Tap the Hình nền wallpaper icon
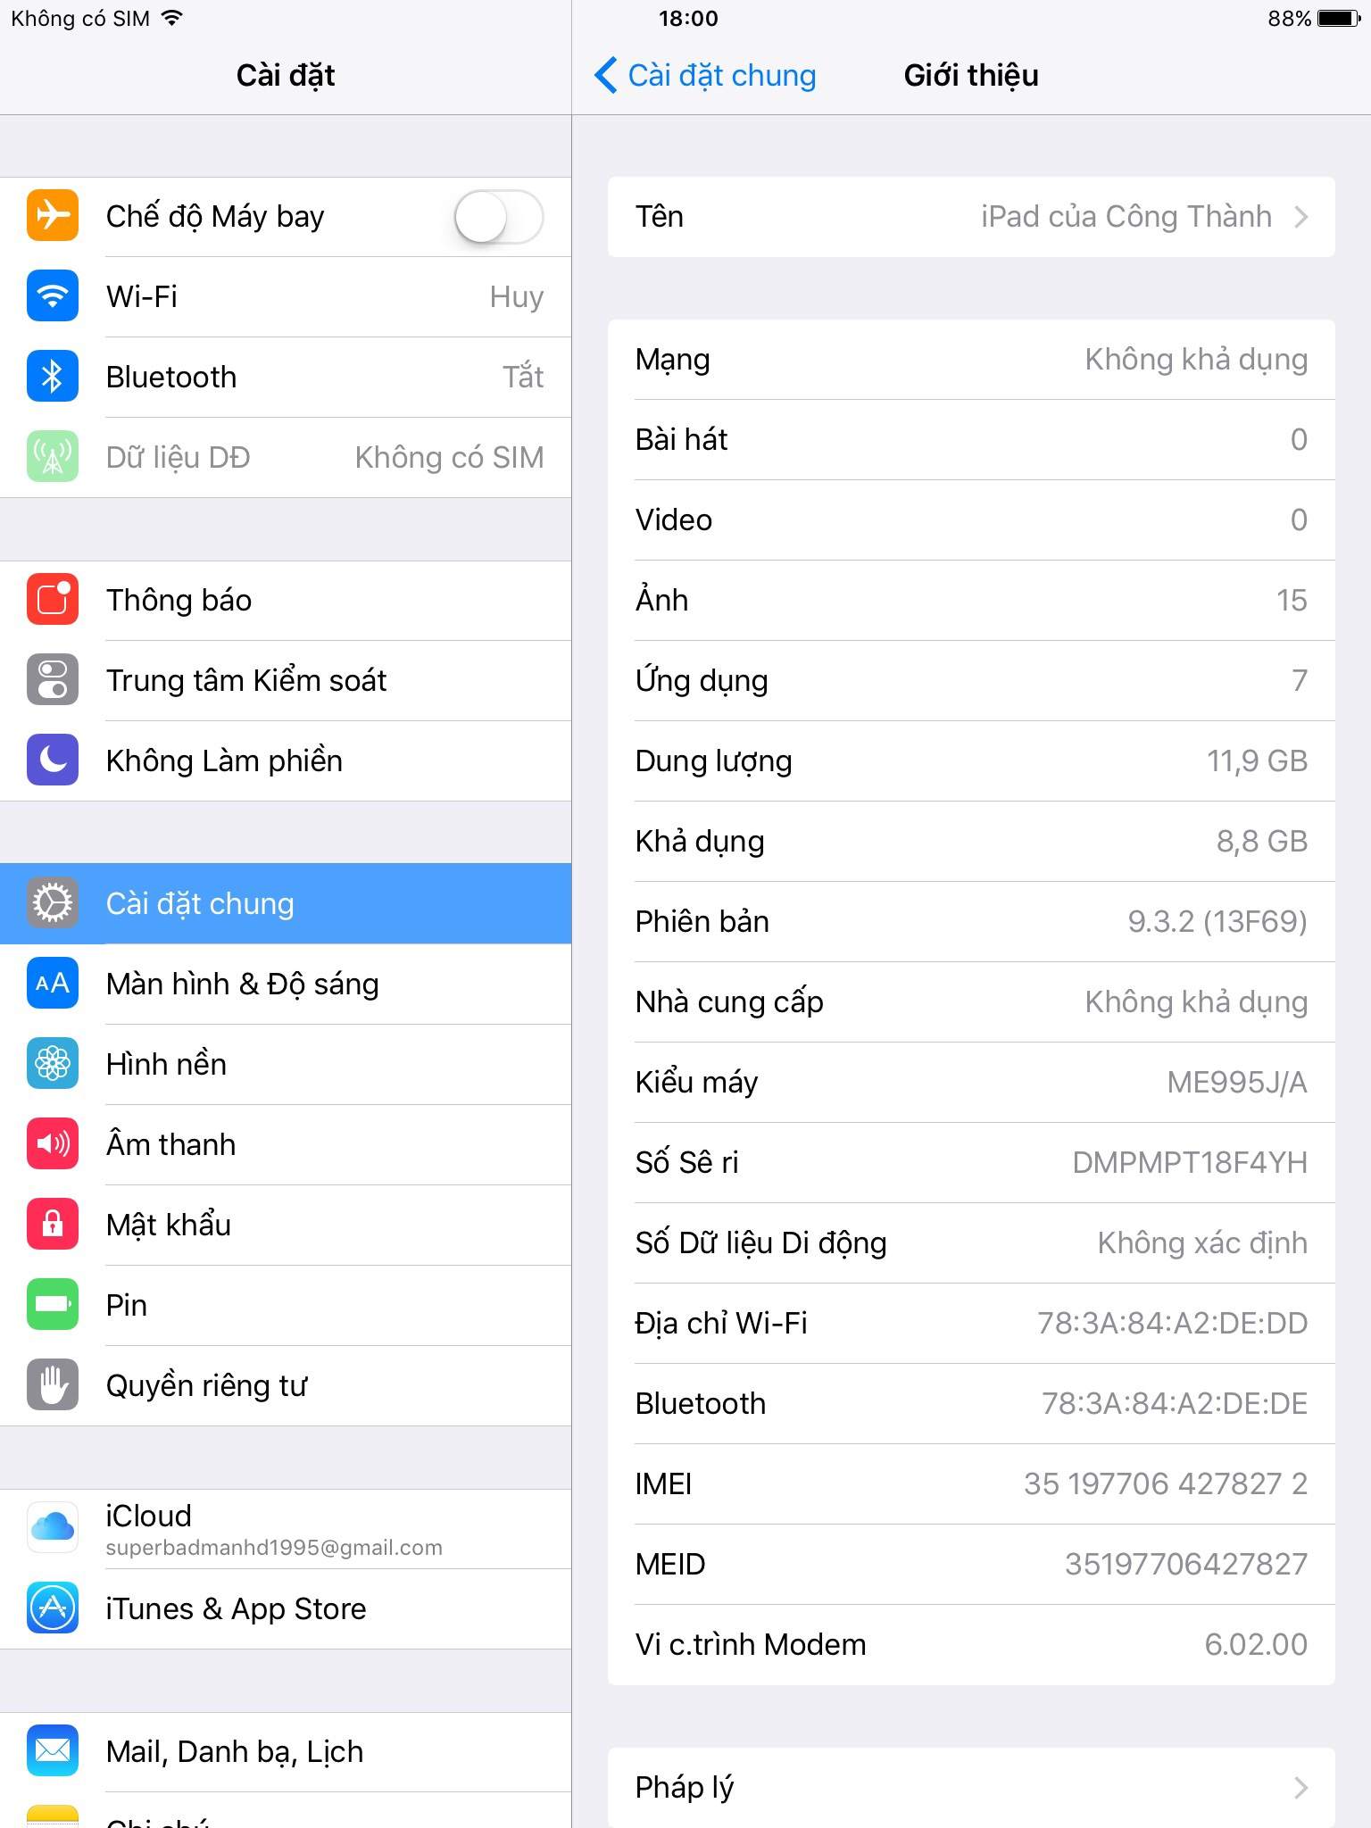Image resolution: width=1371 pixels, height=1828 pixels. click(x=53, y=1064)
